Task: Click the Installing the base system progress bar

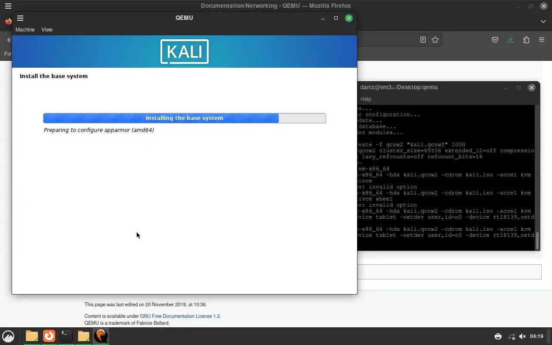Action: 185,118
